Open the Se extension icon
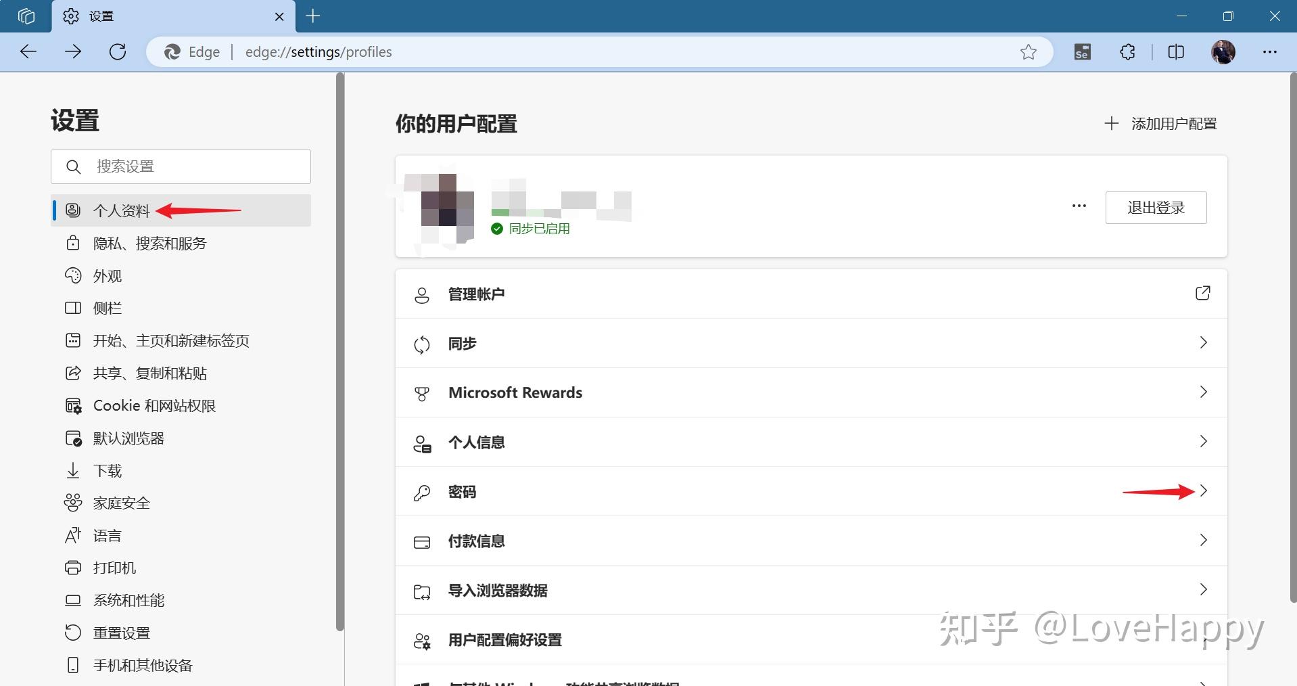The height and width of the screenshot is (686, 1297). 1082,51
